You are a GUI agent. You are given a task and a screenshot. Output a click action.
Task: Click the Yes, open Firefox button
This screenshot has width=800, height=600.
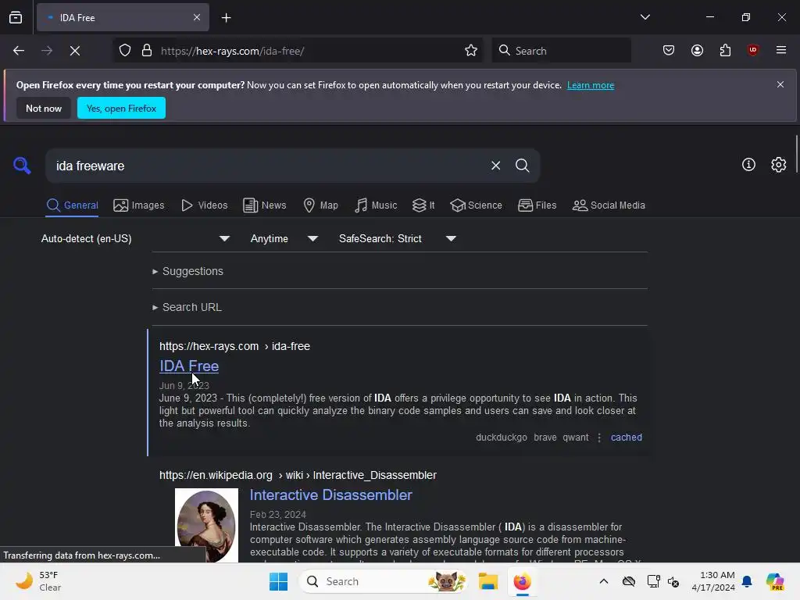(x=121, y=108)
